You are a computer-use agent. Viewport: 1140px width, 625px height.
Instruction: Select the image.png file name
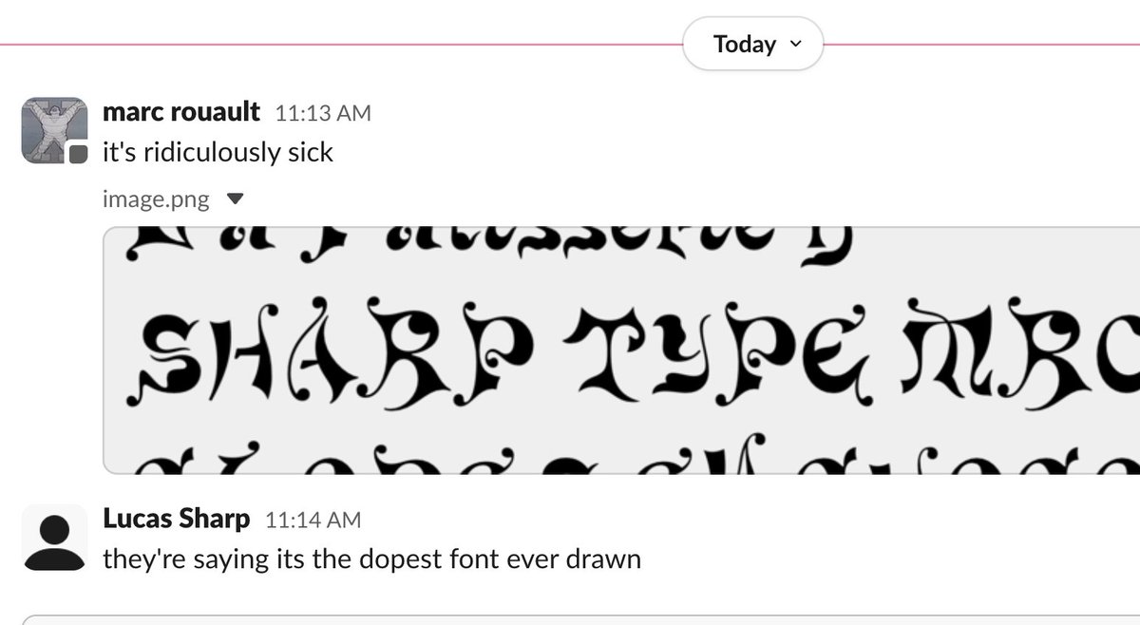pyautogui.click(x=156, y=199)
